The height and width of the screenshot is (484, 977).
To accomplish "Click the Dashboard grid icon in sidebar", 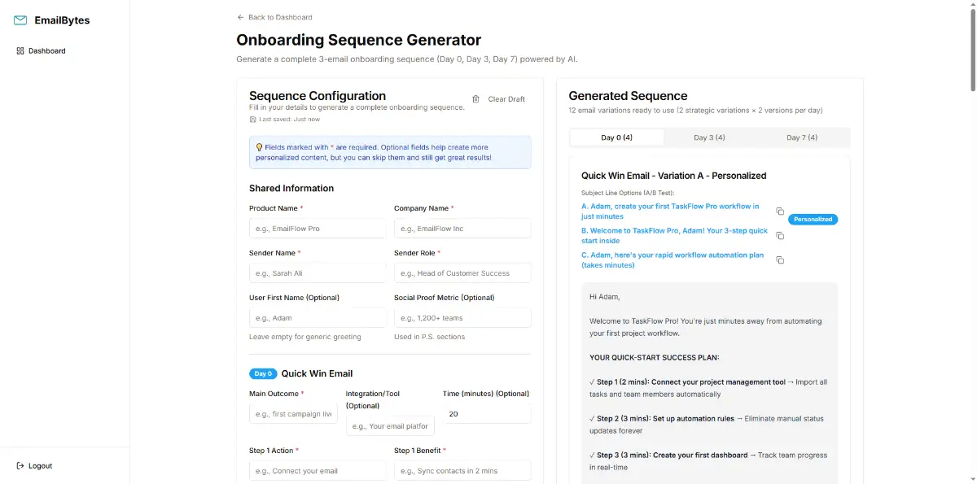I will pos(20,51).
